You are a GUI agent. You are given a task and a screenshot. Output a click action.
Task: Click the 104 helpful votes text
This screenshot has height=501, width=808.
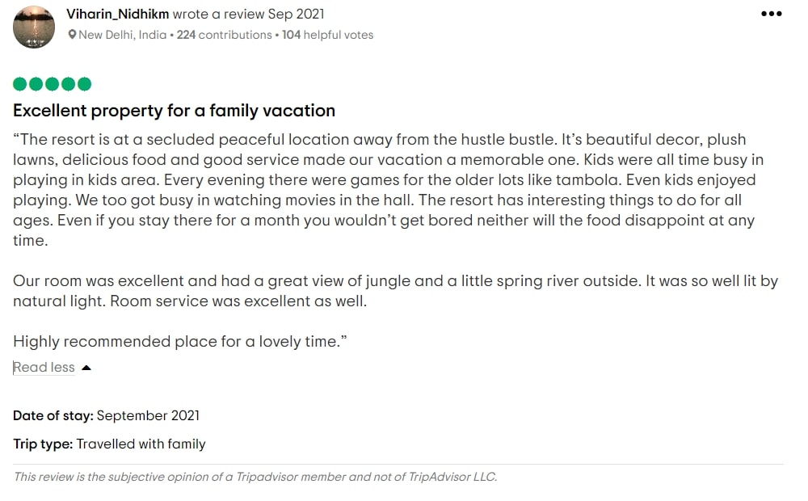(x=328, y=35)
